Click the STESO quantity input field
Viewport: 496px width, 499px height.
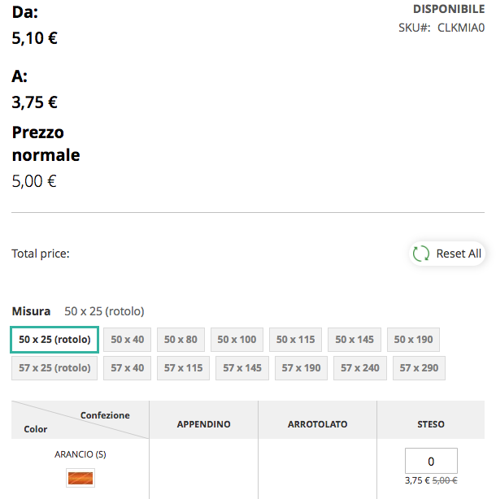click(x=431, y=461)
